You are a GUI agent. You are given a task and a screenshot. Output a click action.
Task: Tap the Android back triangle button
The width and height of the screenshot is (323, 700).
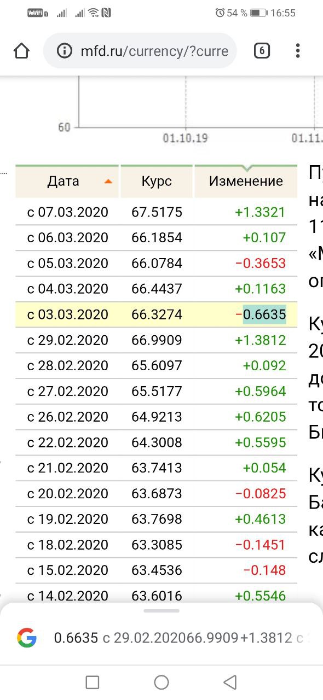[230, 682]
